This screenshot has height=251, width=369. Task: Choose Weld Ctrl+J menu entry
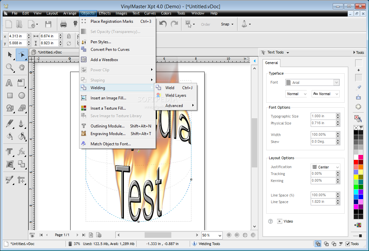176,88
